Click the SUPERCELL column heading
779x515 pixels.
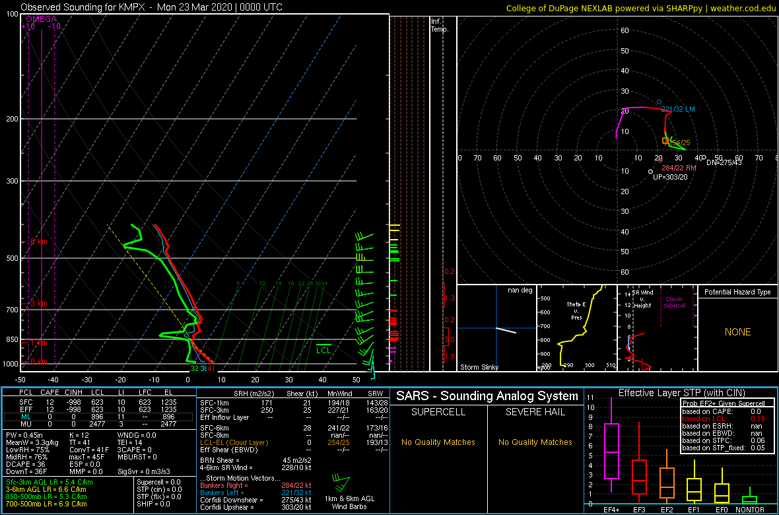439,413
